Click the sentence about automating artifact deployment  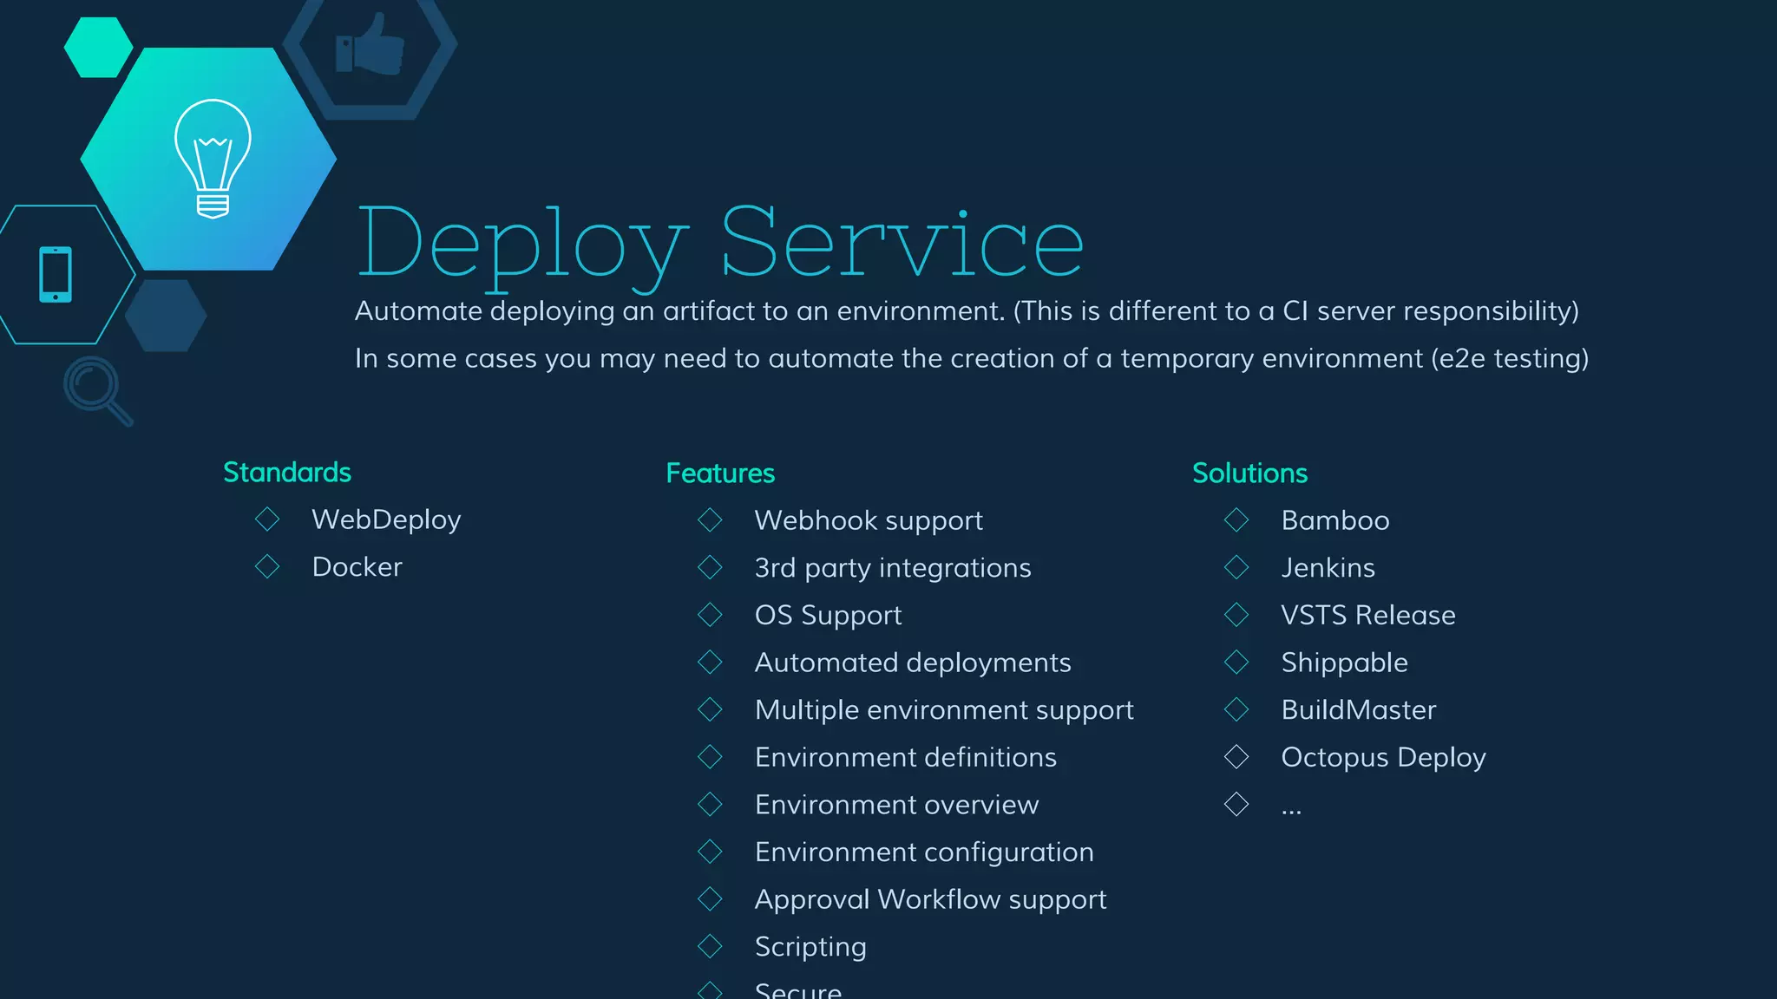(967, 311)
